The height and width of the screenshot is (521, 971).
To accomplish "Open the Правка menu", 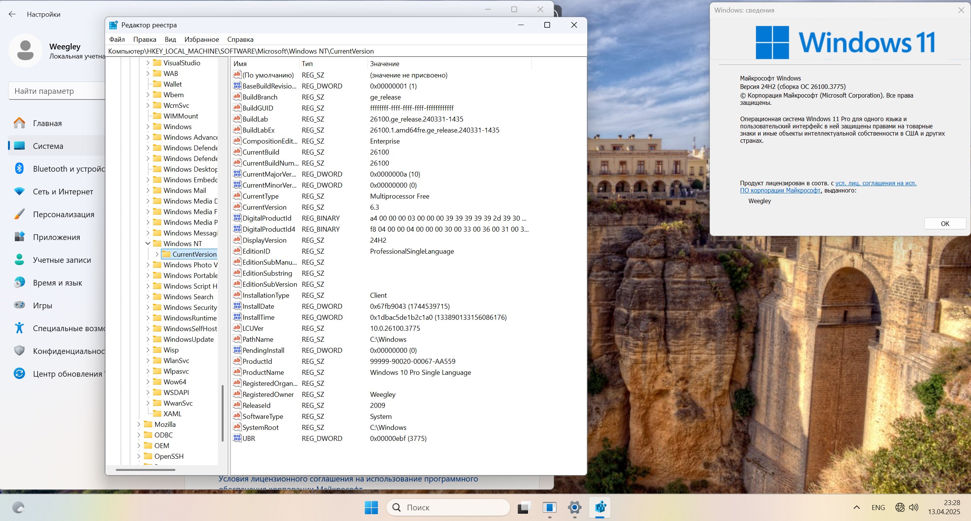I will coord(144,39).
